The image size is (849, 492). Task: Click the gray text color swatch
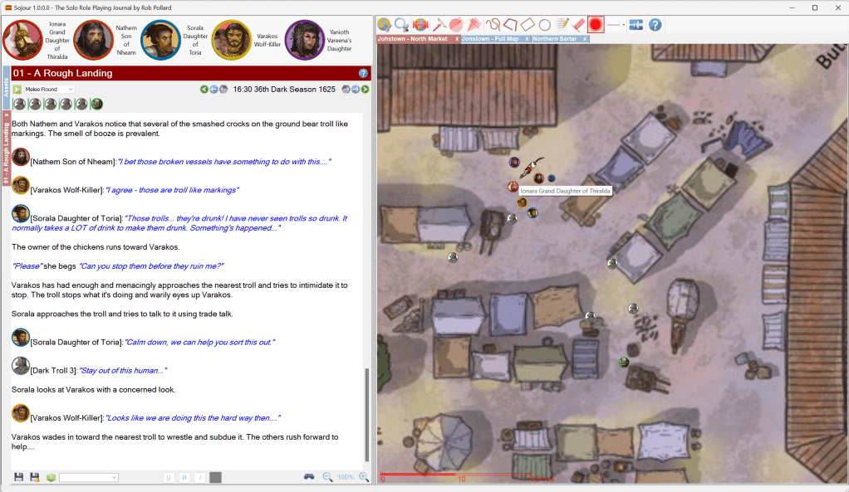click(x=215, y=477)
